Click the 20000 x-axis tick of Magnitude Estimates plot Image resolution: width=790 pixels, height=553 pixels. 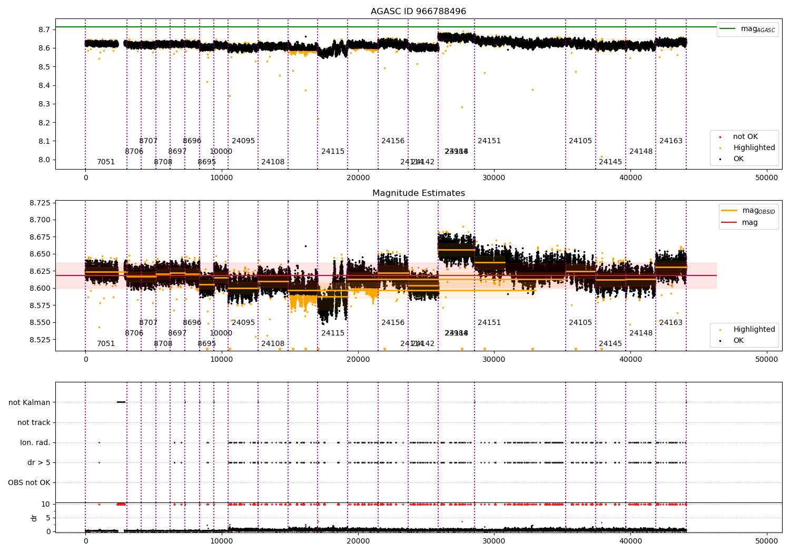click(358, 360)
